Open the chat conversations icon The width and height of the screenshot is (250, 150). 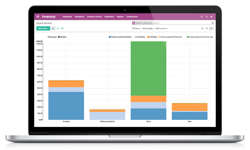coord(211,16)
